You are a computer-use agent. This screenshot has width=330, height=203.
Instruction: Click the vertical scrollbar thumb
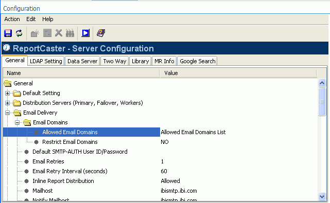point(322,102)
